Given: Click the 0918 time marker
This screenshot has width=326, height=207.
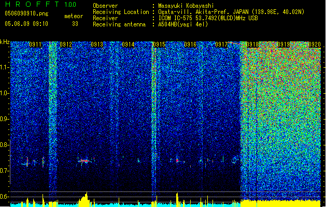Looking at the screenshot, I should [x=252, y=45].
